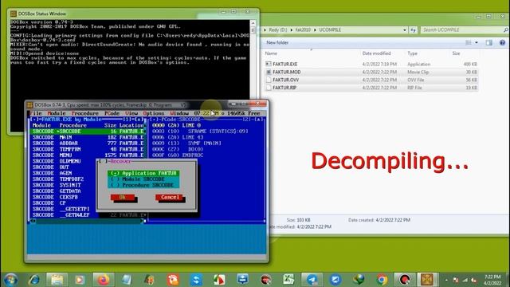Click search magnifier in Explorer search box
Image resolution: width=510 pixels, height=287 pixels.
click(x=506, y=30)
